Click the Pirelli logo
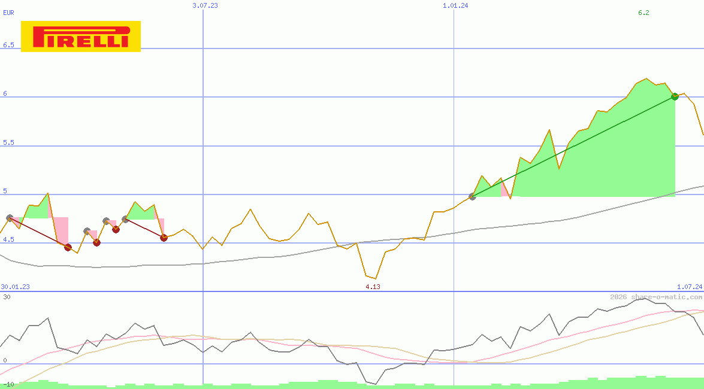This screenshot has height=389, width=704. pos(81,37)
